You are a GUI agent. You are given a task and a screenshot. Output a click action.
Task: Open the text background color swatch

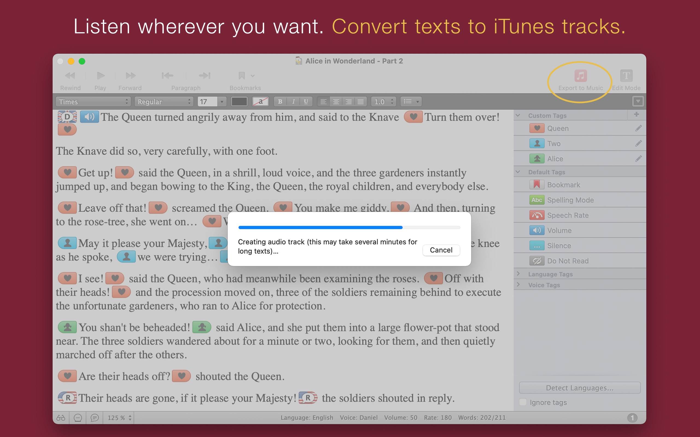[261, 101]
